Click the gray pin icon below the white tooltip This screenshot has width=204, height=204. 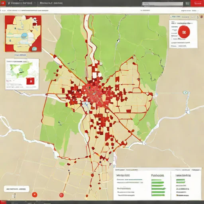coord(14,195)
